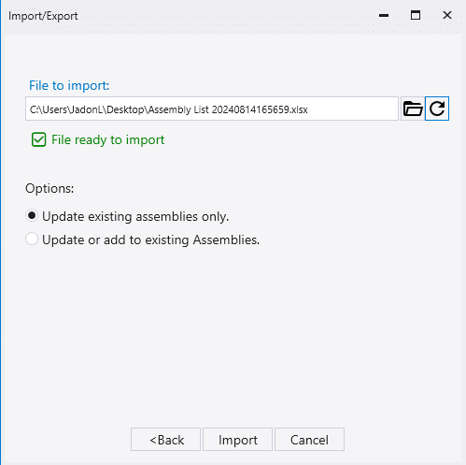Close the Import/Export window

pyautogui.click(x=447, y=15)
